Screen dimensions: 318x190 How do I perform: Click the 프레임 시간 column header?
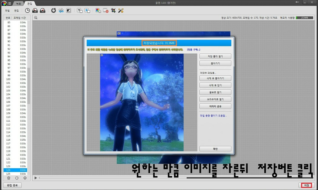[20, 18]
